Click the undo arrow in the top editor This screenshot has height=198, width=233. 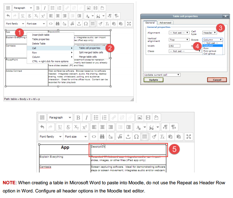point(8,16)
